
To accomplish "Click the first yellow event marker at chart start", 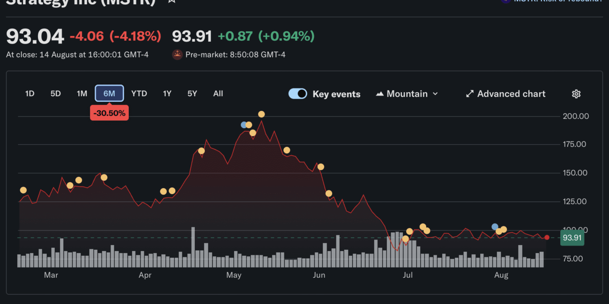I will pyautogui.click(x=23, y=190).
